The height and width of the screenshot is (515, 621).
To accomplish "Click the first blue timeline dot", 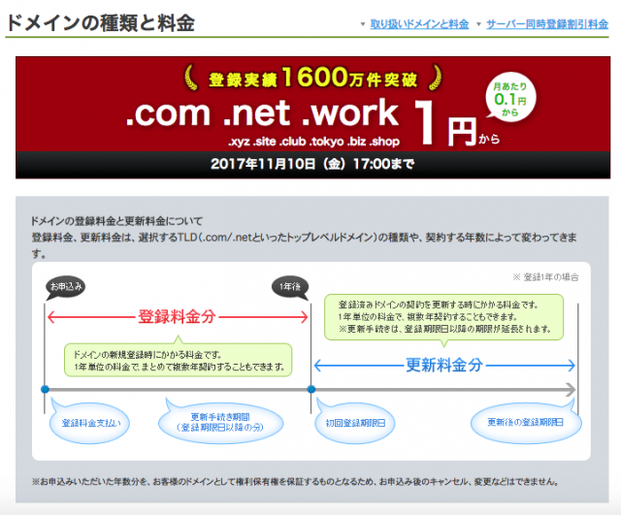I will [46, 389].
